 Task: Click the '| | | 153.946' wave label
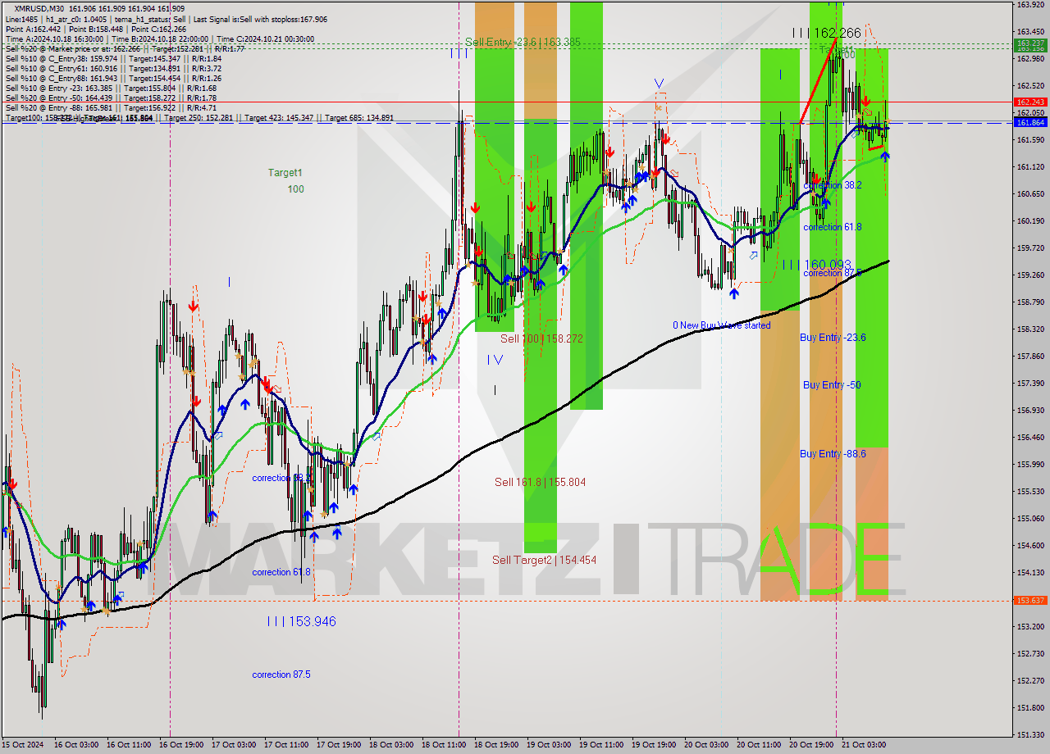(301, 622)
